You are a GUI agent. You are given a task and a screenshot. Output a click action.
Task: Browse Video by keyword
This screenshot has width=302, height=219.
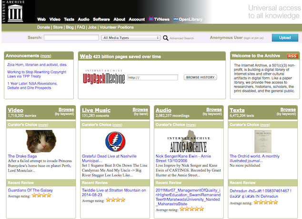pos(66,109)
